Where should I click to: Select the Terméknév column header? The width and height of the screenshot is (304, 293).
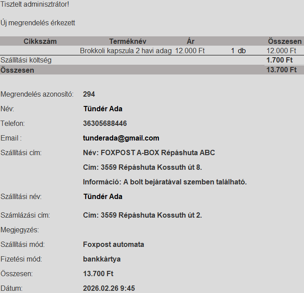point(127,41)
